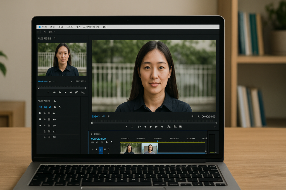
Task: Click the wrench settings icon beside program timecode
Action: point(198,117)
